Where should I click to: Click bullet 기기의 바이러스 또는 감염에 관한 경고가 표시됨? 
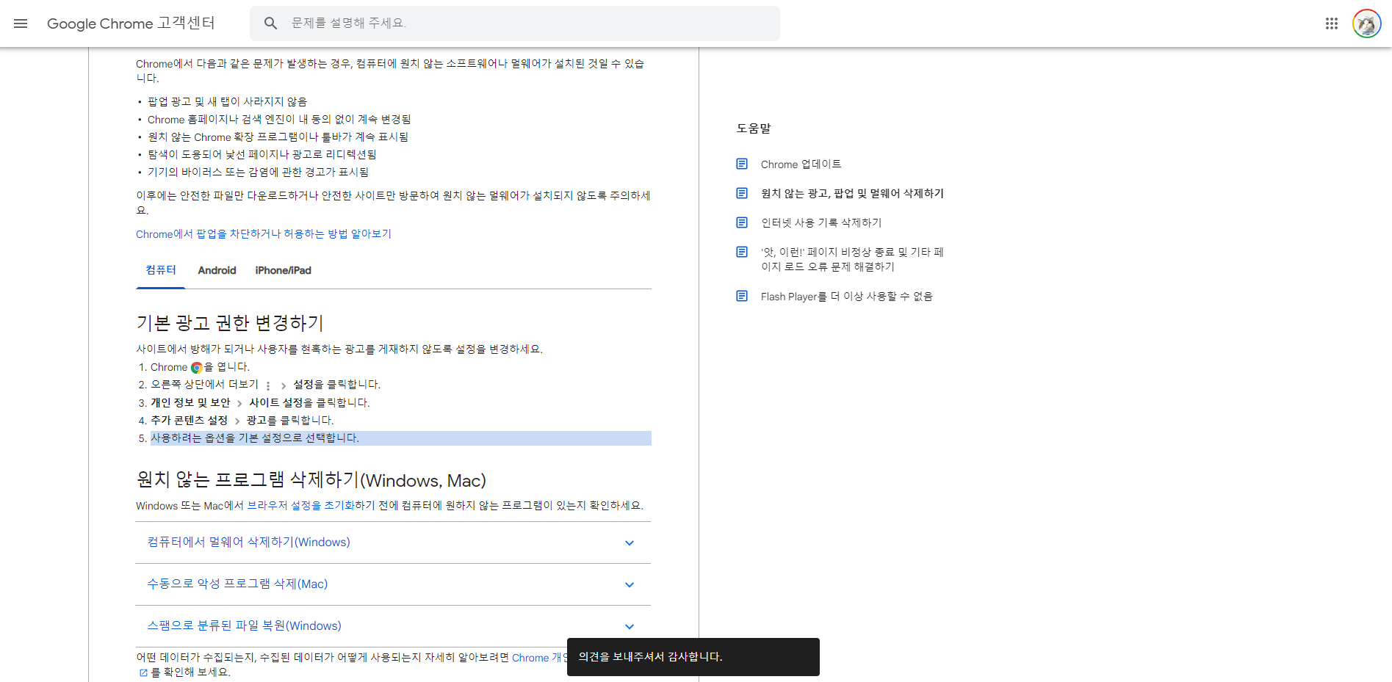pyautogui.click(x=258, y=172)
